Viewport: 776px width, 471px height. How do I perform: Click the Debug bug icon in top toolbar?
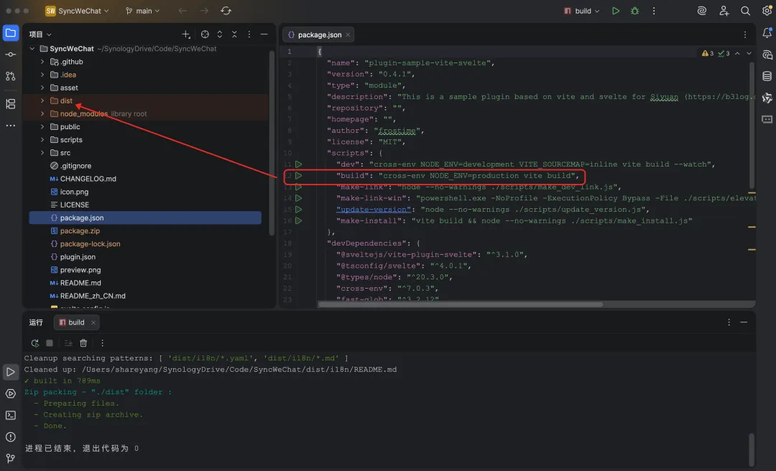(635, 11)
